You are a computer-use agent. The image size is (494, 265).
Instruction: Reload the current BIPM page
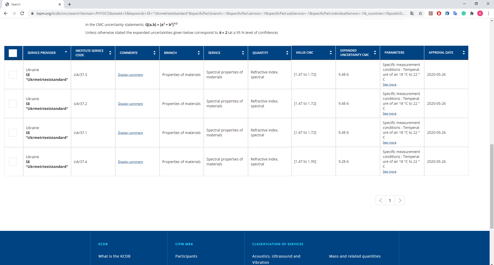[x=22, y=13]
